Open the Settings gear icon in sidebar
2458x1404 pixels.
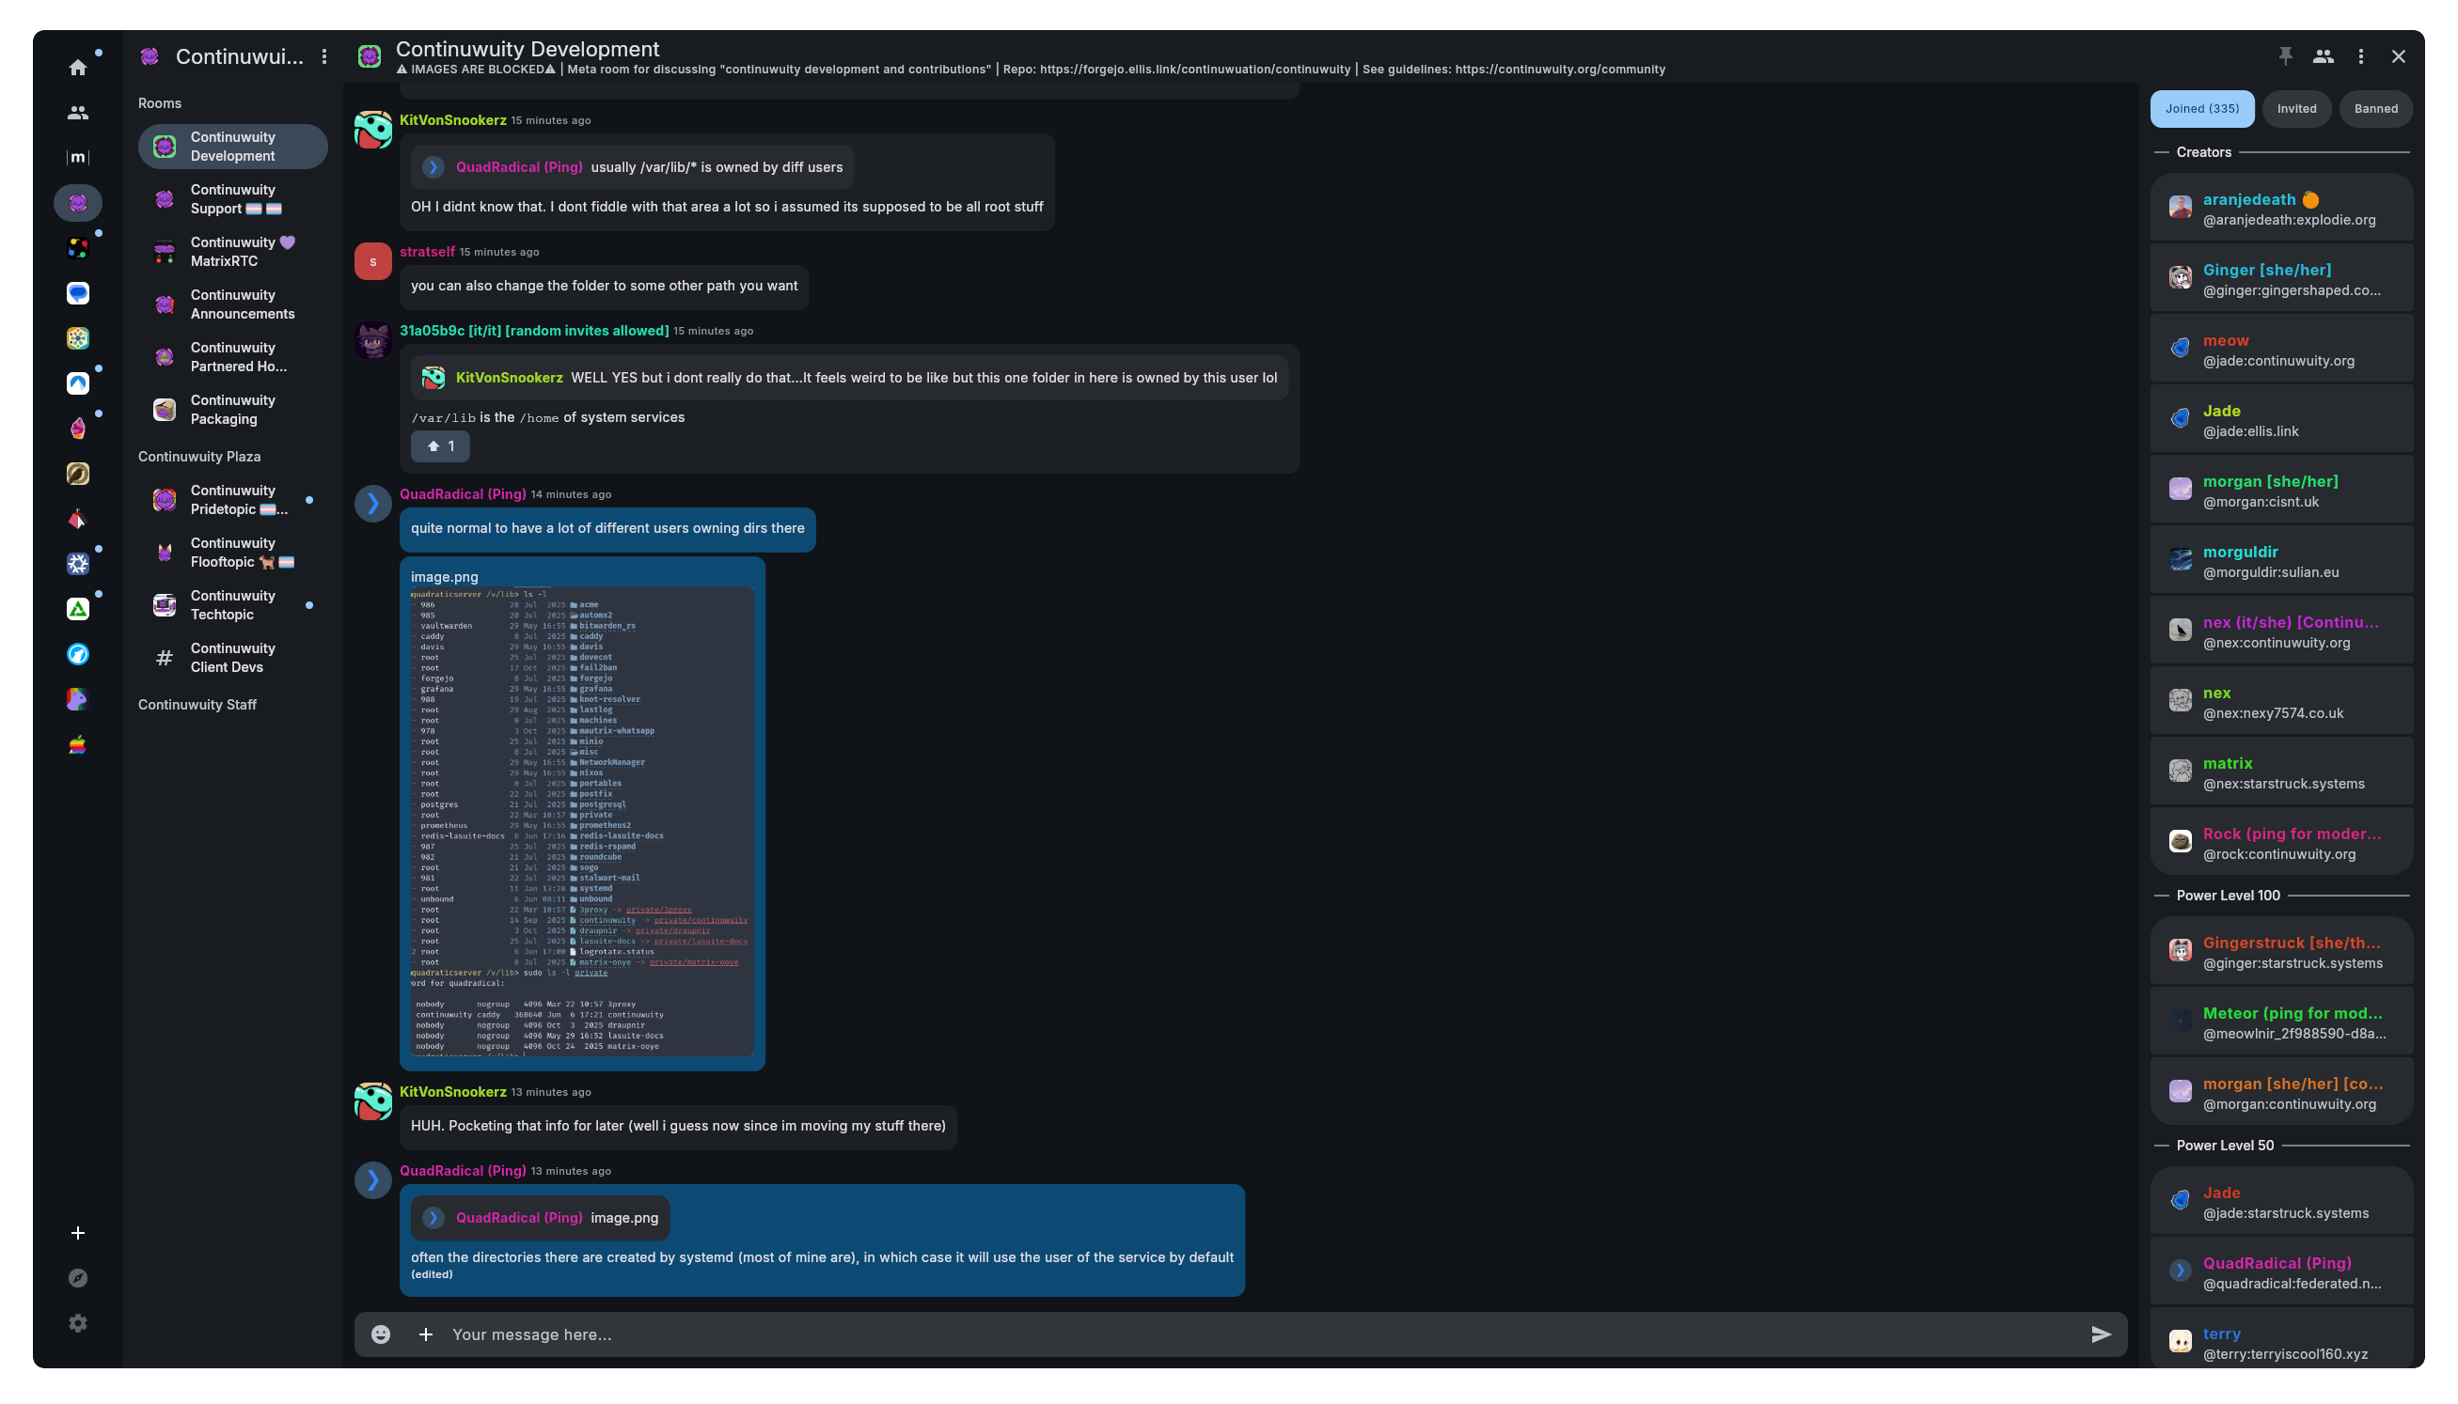(78, 1323)
